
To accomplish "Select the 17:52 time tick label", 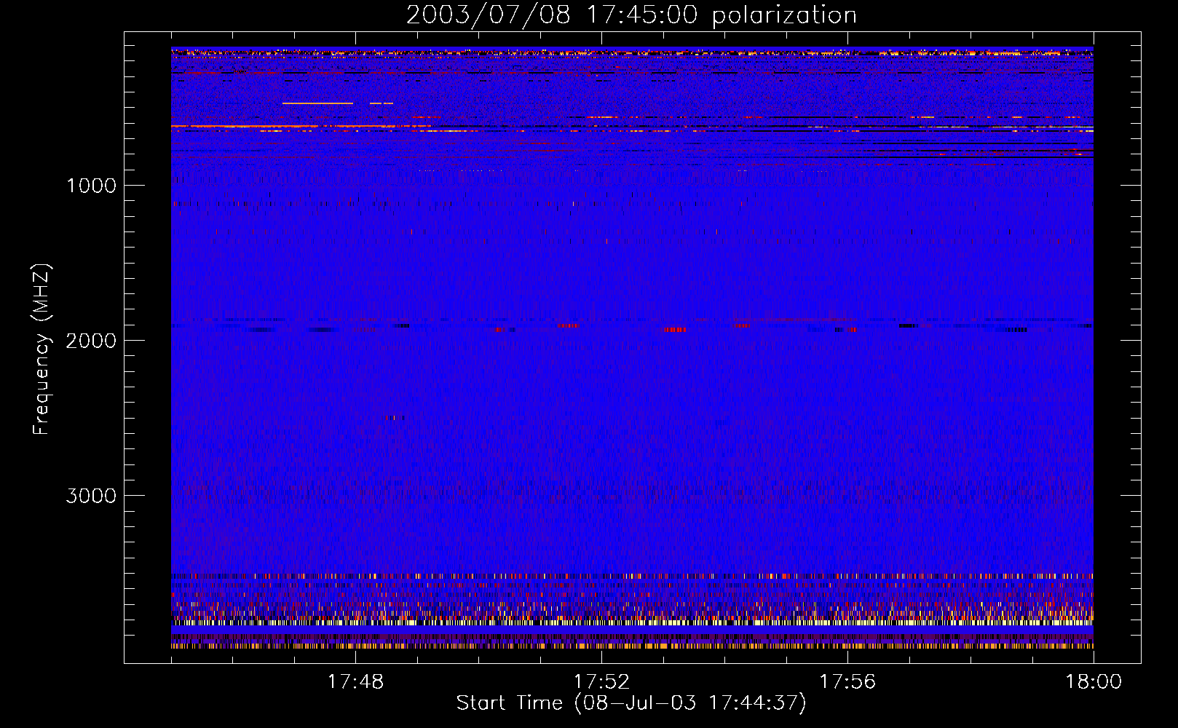I will click(x=601, y=682).
